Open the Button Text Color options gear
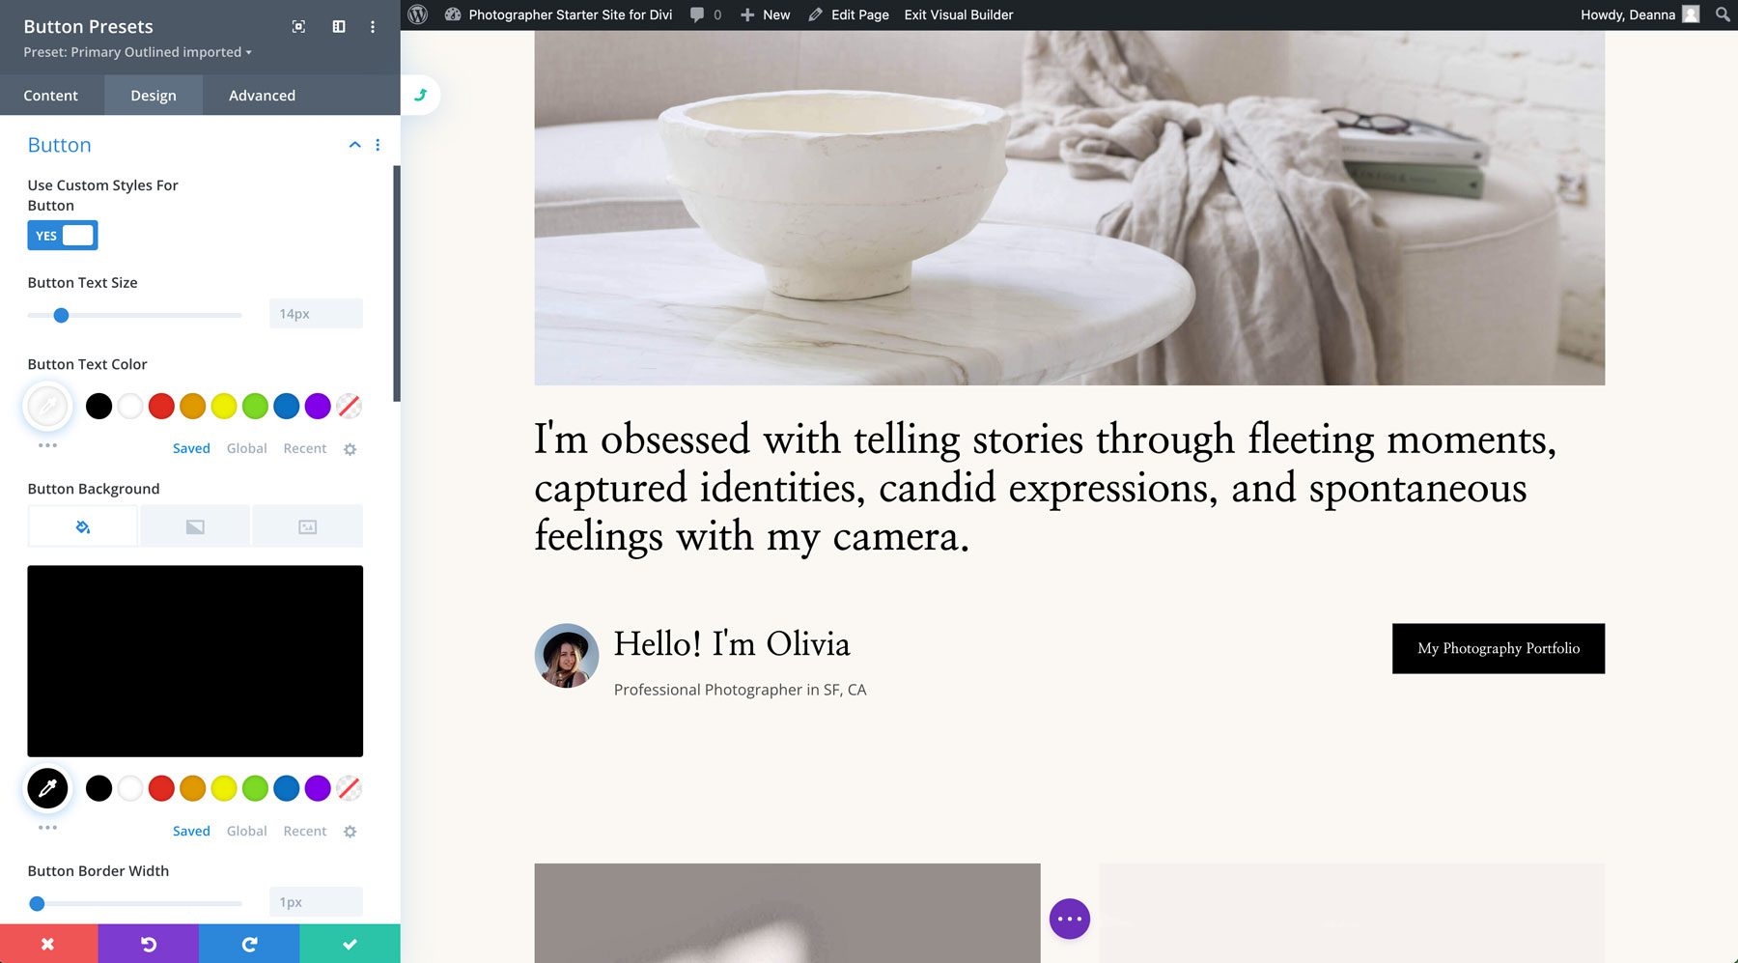Image resolution: width=1738 pixels, height=963 pixels. tap(350, 448)
